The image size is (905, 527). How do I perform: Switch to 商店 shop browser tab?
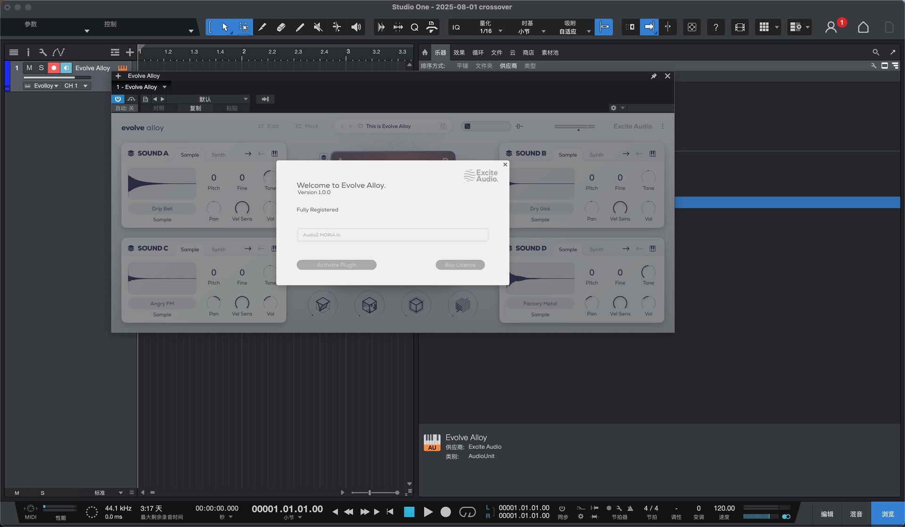click(528, 53)
